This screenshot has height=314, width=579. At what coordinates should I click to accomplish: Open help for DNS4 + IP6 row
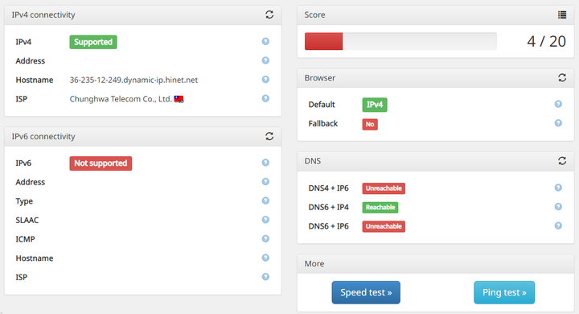[558, 188]
